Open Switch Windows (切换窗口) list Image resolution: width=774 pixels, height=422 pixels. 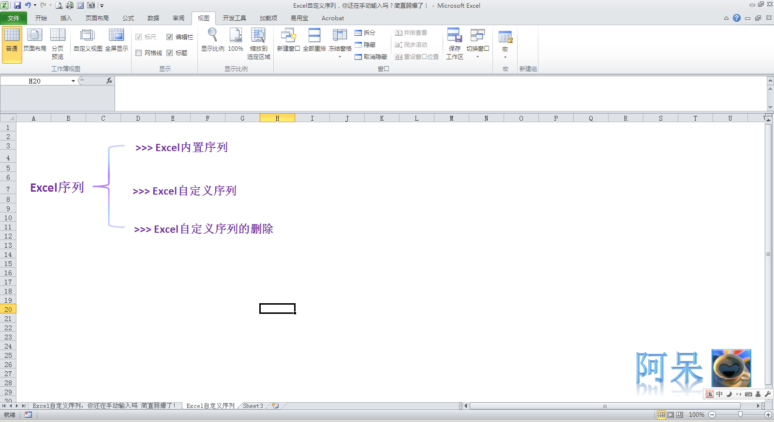(477, 44)
